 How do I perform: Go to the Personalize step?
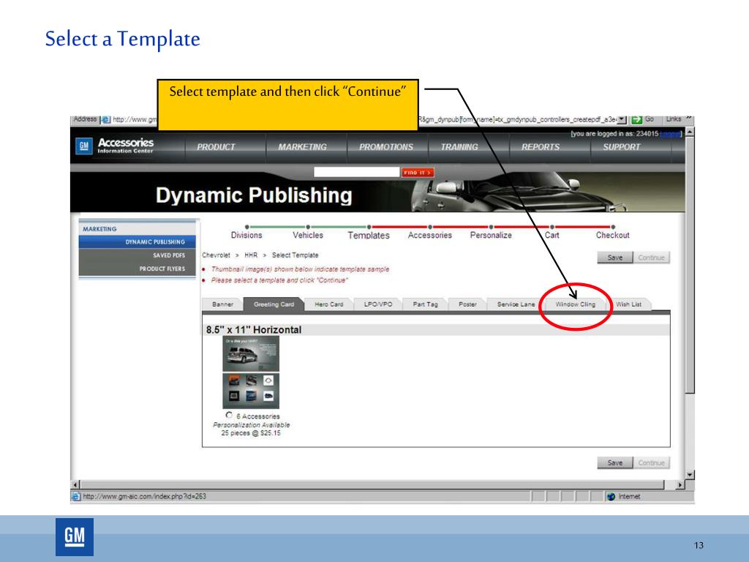(491, 235)
